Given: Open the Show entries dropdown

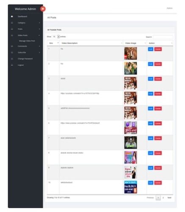Looking at the screenshot, I should tap(55, 36).
